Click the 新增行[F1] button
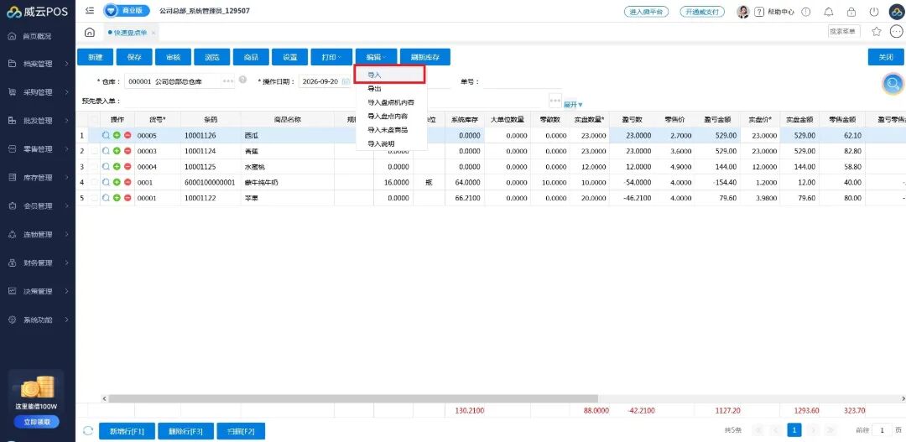Screen dimensions: 906x442 tap(127, 431)
